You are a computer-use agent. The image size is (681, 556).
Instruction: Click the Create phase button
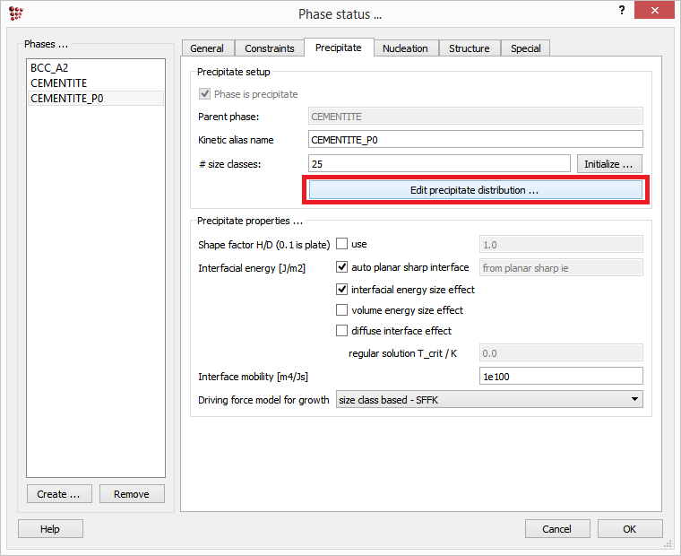tap(58, 494)
